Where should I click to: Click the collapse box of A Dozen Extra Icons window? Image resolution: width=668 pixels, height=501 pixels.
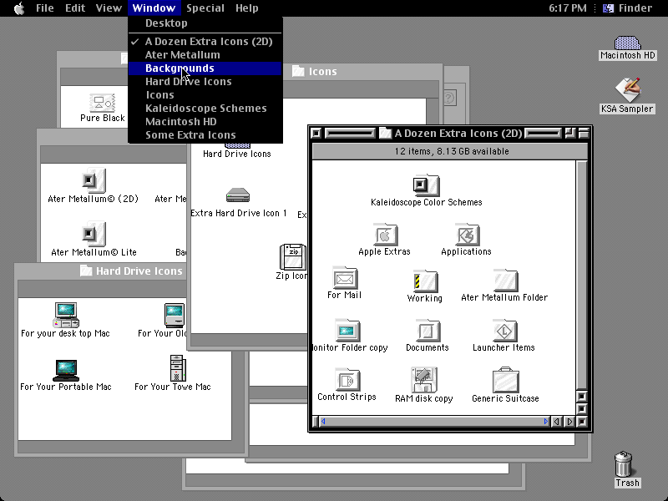584,134
